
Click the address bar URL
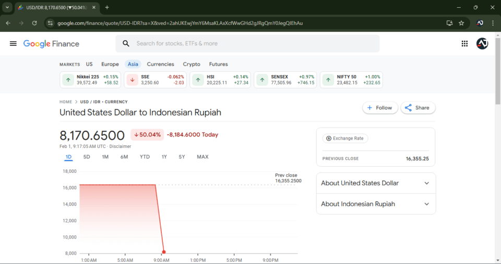[x=180, y=23]
